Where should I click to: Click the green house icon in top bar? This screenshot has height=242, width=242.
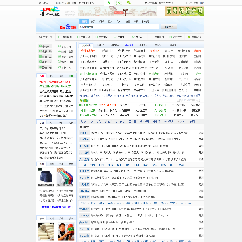click(x=108, y=3)
